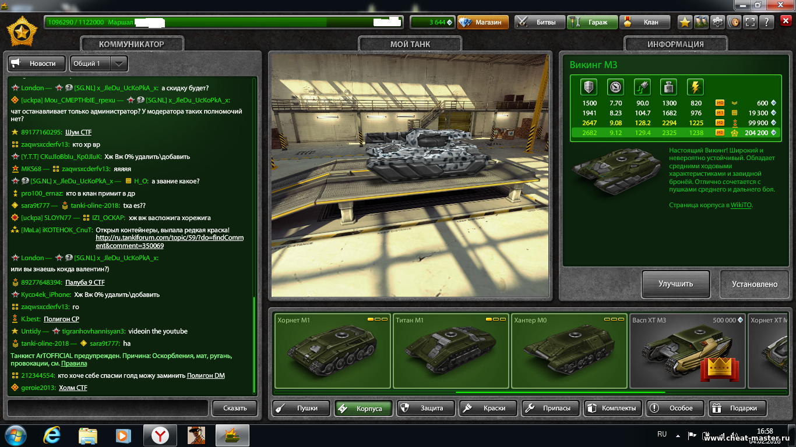Click the speedometer stat icon
Viewport: 796px width, 447px height.
point(615,87)
